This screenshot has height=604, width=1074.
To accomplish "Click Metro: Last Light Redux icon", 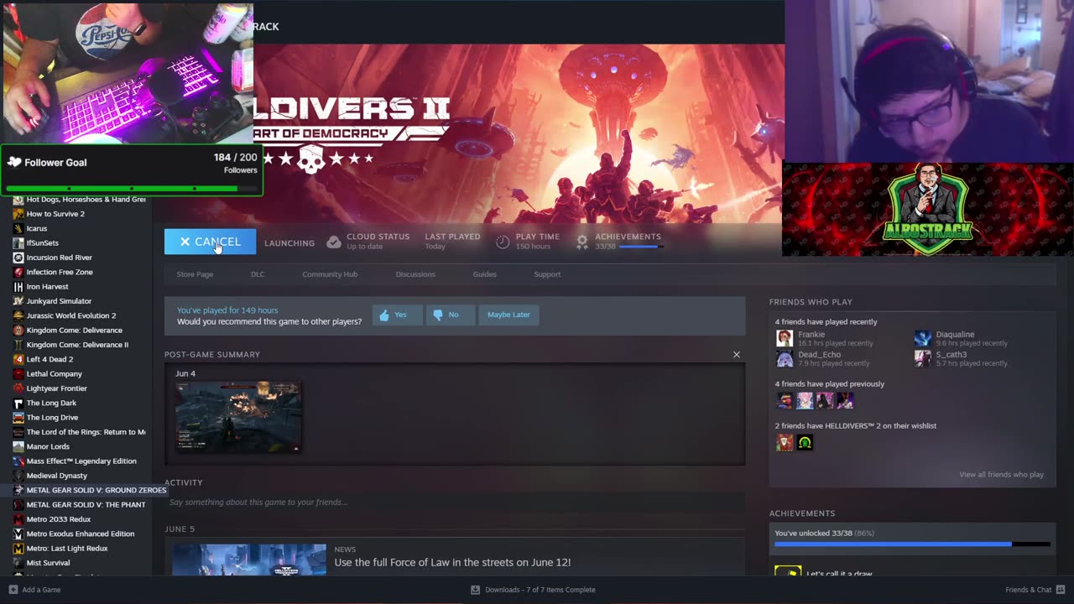I will click(18, 548).
